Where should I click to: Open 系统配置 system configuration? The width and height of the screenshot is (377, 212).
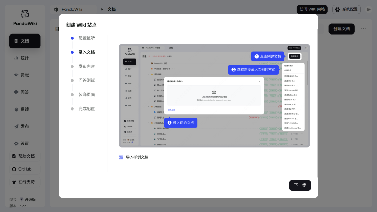346,9
